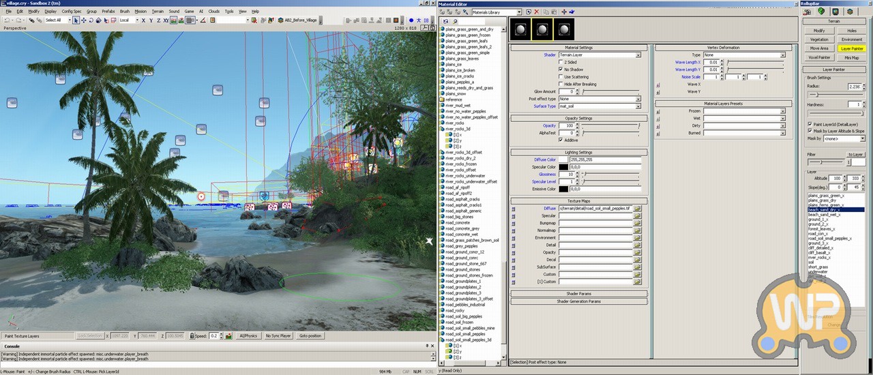Screen dimensions: 873x375
Task: Toggle the Additive checkbox
Action: point(561,140)
